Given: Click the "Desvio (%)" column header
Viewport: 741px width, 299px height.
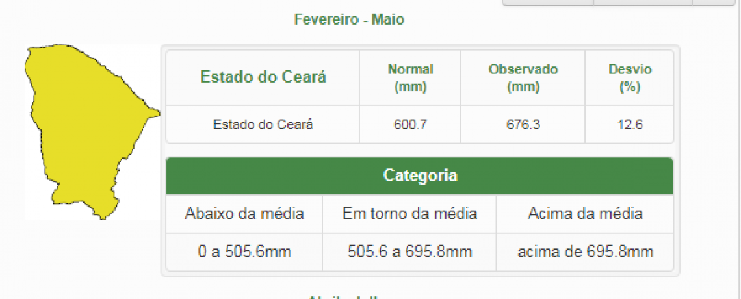Looking at the screenshot, I should coord(629,77).
